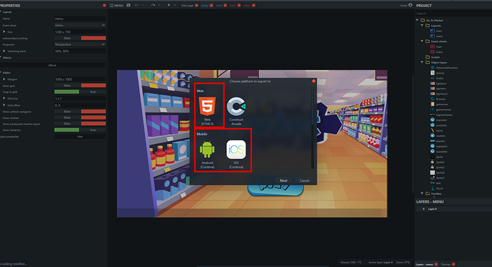Click the Redo arrow icon
Screen dimensions: 492x267
(153, 5)
